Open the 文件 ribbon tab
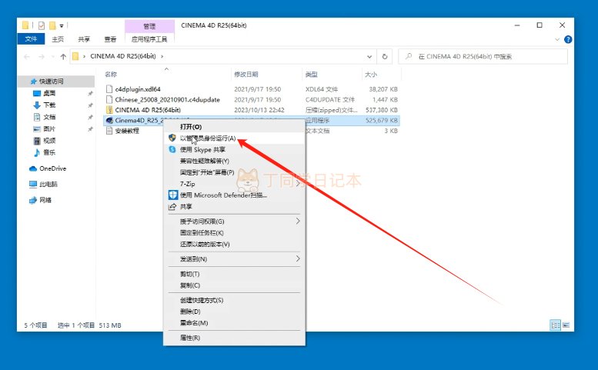 coord(31,39)
